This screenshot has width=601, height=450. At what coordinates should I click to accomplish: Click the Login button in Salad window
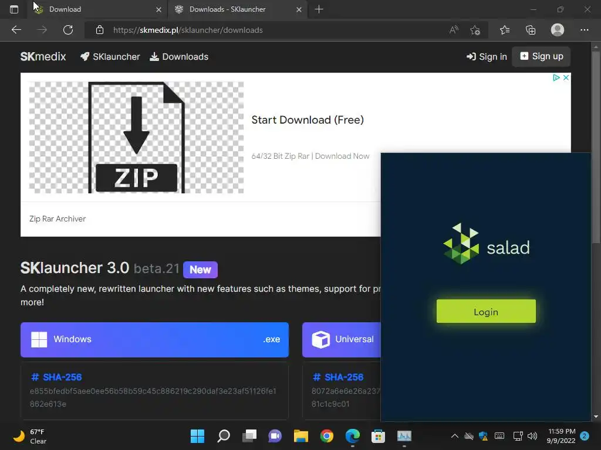pyautogui.click(x=486, y=312)
